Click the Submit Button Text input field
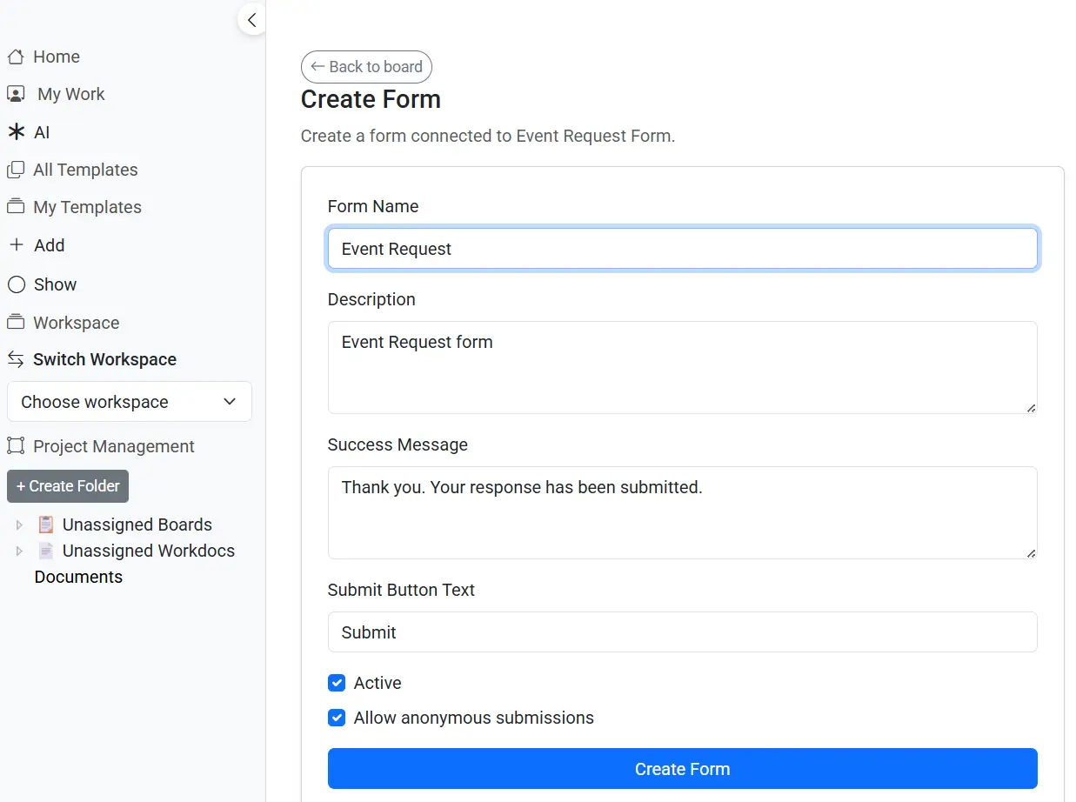Image resolution: width=1076 pixels, height=802 pixels. [683, 632]
